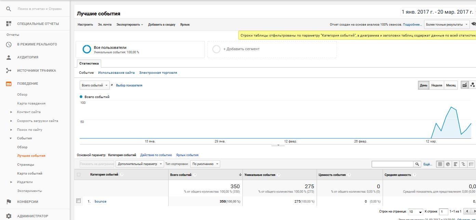The image size is (476, 220).
Task: Open the bounce category link
Action: click(101, 202)
